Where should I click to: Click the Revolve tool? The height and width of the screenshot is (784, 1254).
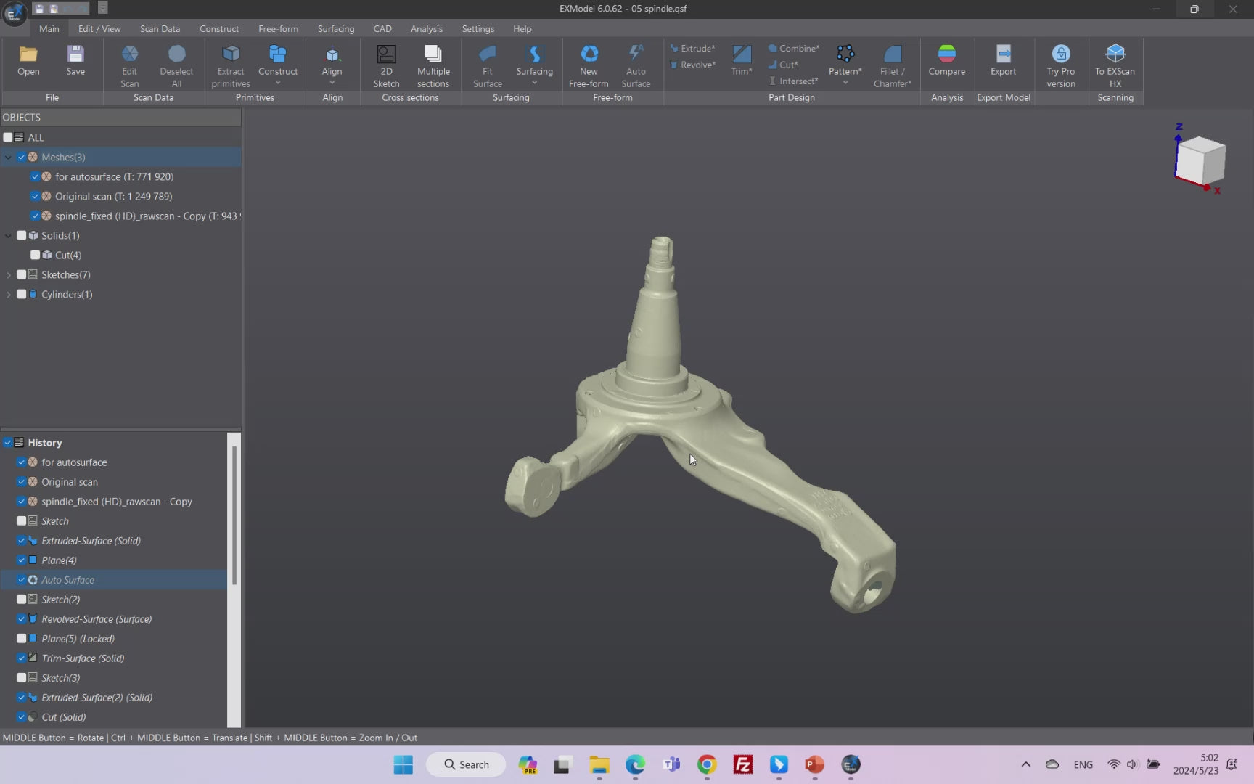[x=692, y=65]
